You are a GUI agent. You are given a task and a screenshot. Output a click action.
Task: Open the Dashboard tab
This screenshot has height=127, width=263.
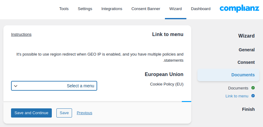(x=200, y=9)
